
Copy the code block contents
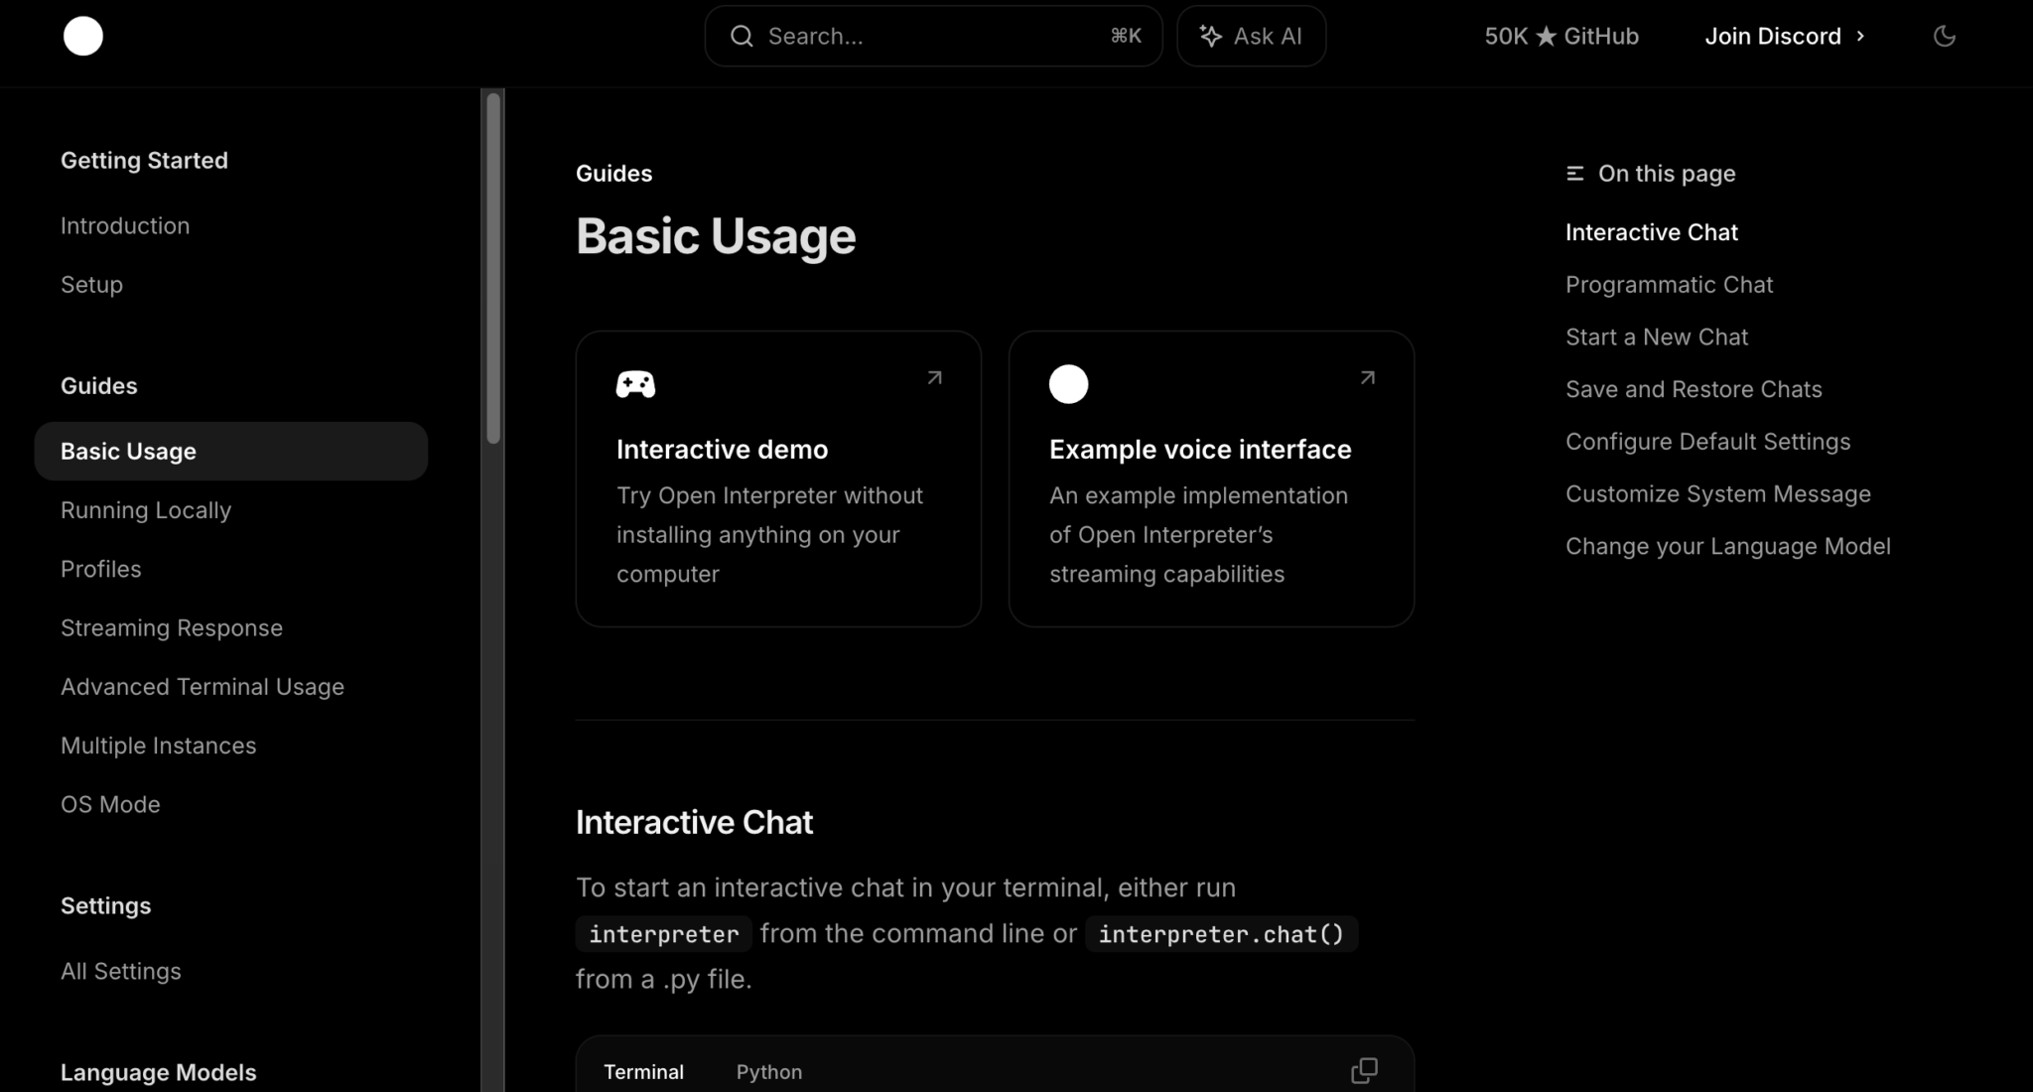(x=1364, y=1070)
